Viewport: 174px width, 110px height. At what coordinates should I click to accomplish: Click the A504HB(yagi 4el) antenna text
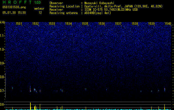pos(98,13)
